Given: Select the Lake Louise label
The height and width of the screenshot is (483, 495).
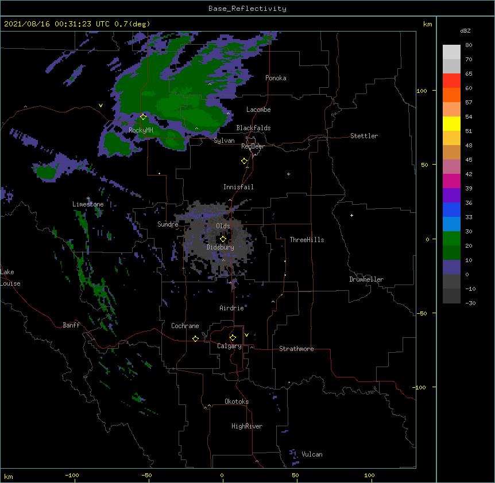Looking at the screenshot, I should 10,278.
